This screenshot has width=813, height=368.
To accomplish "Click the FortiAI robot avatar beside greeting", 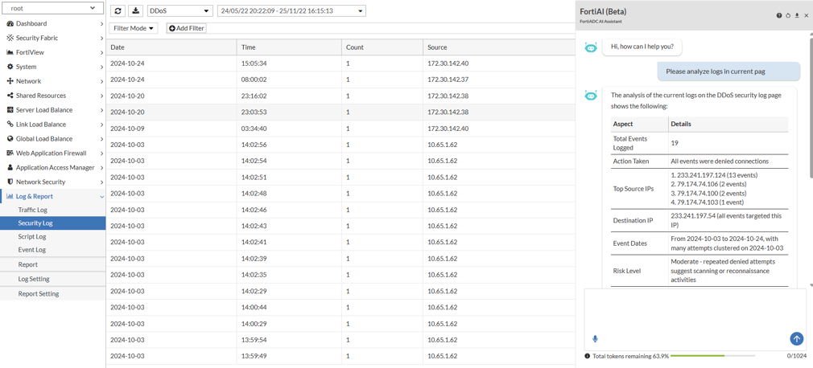I will click(x=591, y=47).
